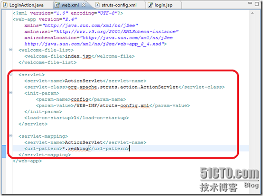Click the web-app_2_4.xsd schema URL line
263x196 pixels.
coord(95,44)
